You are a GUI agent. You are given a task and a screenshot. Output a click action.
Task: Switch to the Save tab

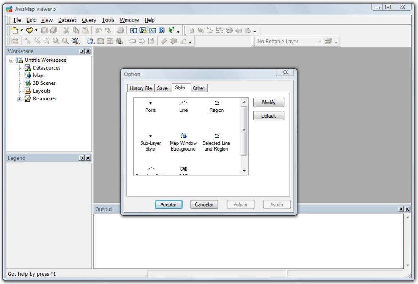[x=162, y=88]
